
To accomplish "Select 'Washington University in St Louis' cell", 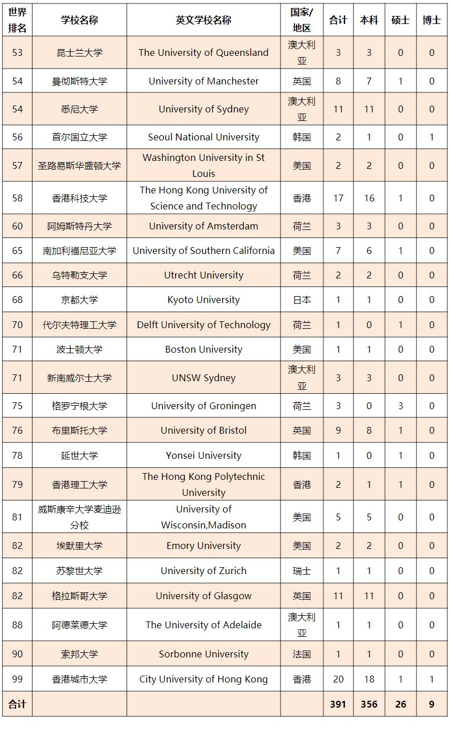I will click(x=204, y=165).
